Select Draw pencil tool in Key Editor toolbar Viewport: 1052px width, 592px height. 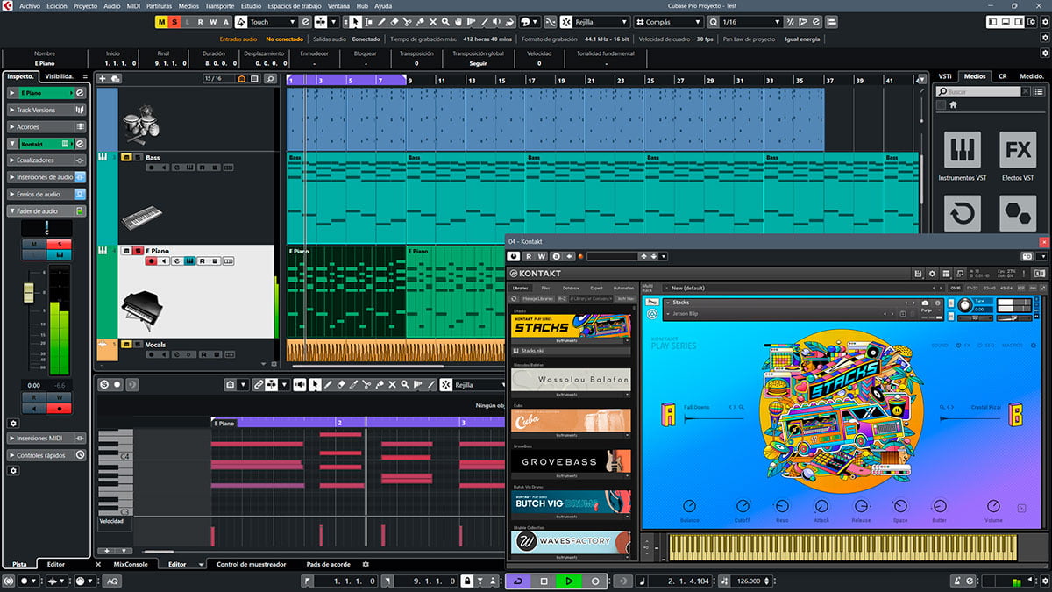[328, 384]
